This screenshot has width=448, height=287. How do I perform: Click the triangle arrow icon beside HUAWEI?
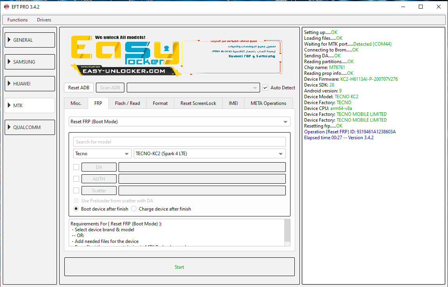(9, 83)
